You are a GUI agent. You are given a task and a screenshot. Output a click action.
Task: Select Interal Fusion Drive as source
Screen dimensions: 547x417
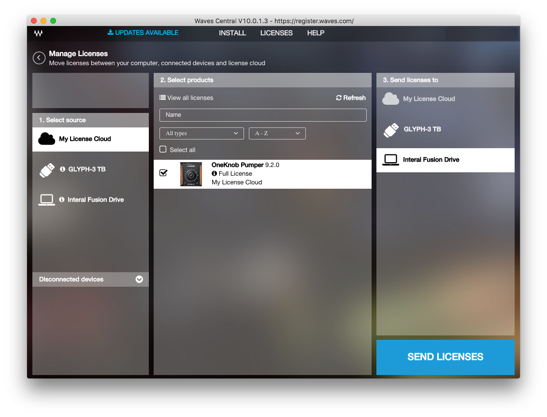click(x=91, y=200)
